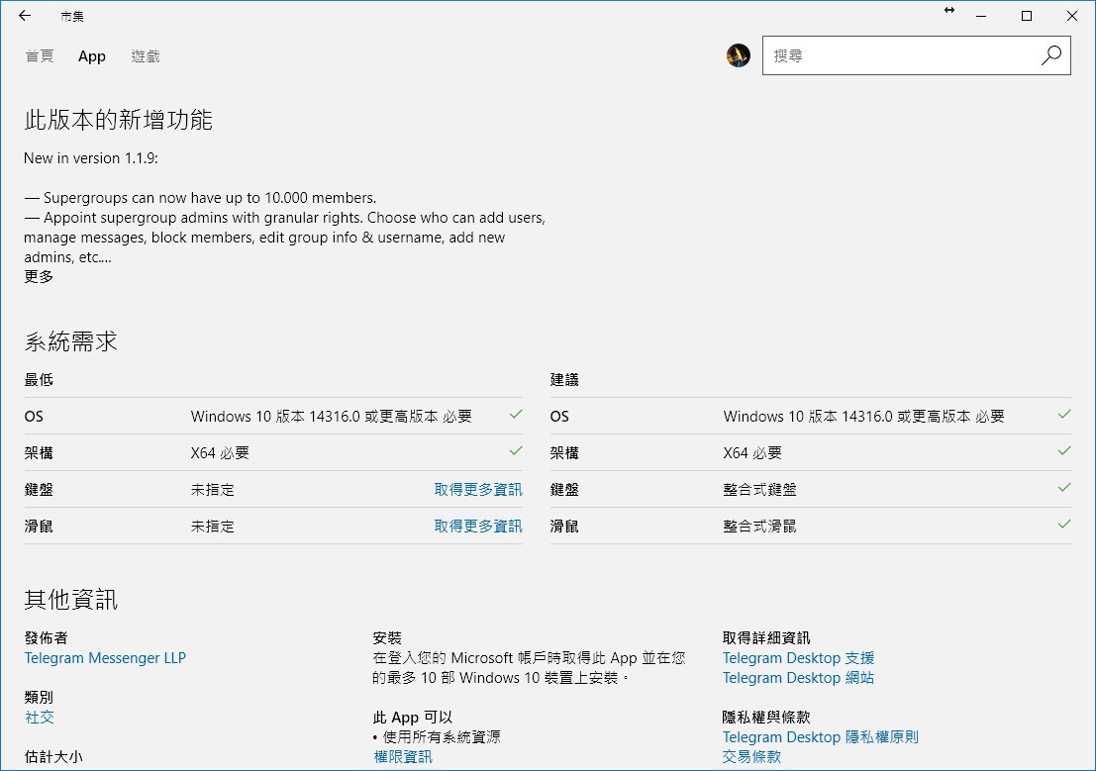Open the Telegram Desktop 支援 link
Viewport: 1096px width, 771px height.
798,657
